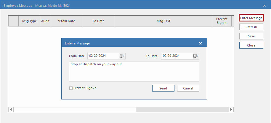The image size is (271, 123).
Task: Open the From Date calendar picker
Action: 122,56
